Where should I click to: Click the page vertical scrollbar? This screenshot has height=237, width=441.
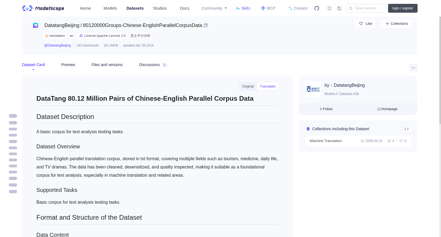(440, 70)
